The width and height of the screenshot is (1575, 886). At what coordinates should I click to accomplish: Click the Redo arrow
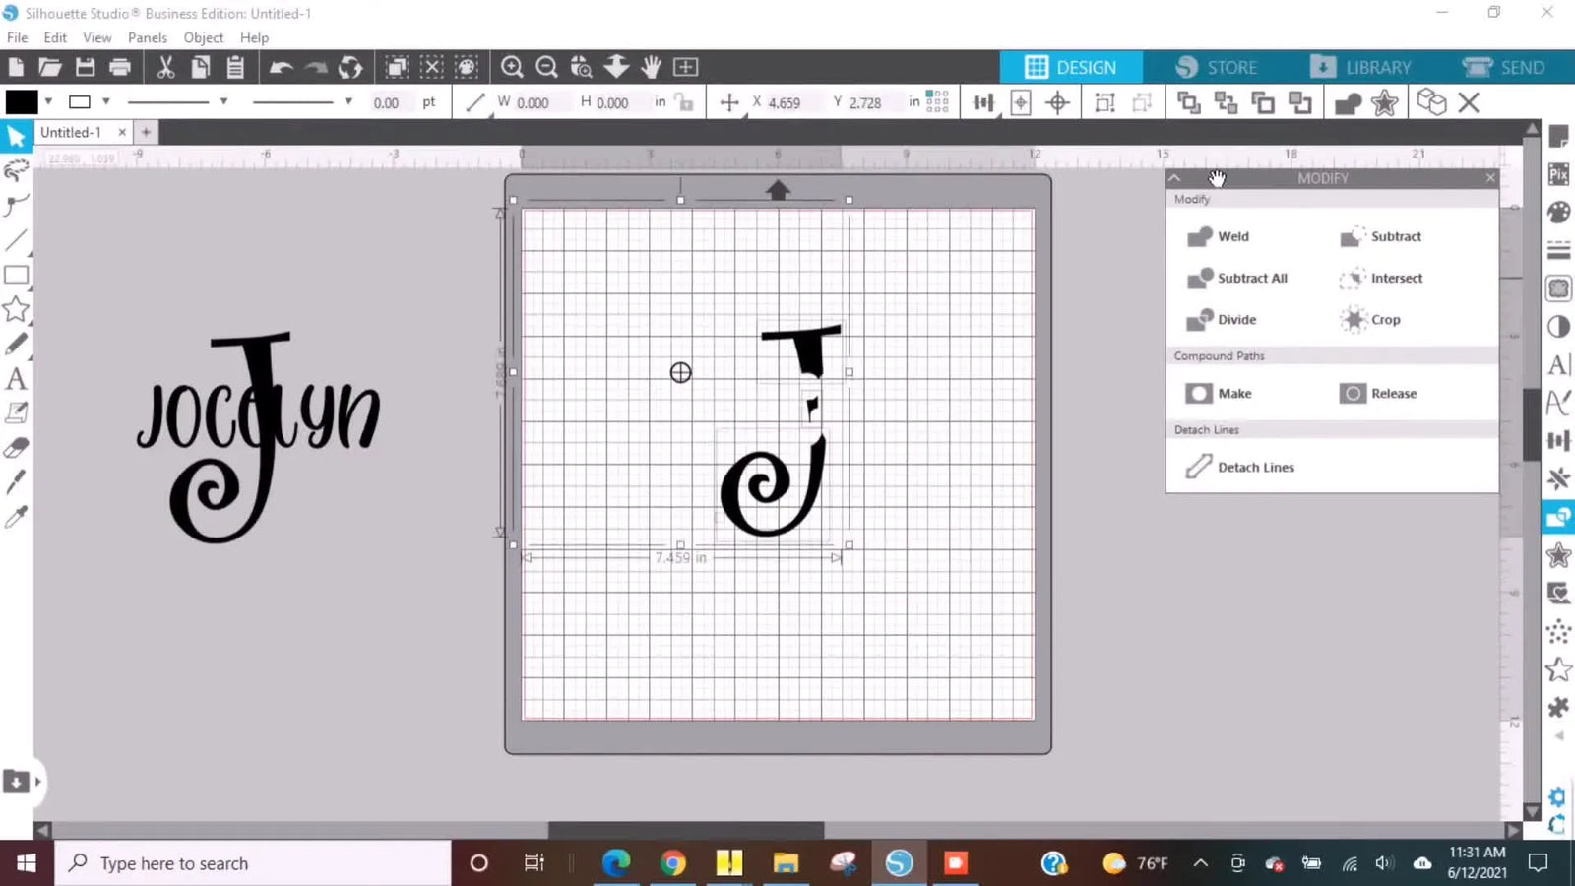316,67
